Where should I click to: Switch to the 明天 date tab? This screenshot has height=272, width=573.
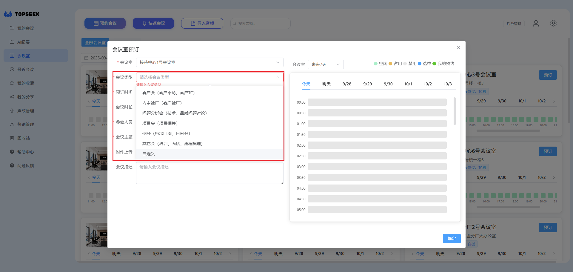click(x=326, y=84)
